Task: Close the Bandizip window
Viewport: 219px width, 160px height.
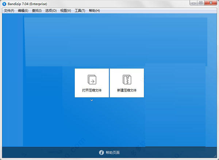Action: (x=211, y=3)
